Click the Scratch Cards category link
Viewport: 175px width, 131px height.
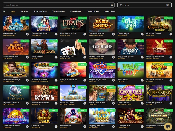[x=40, y=12]
